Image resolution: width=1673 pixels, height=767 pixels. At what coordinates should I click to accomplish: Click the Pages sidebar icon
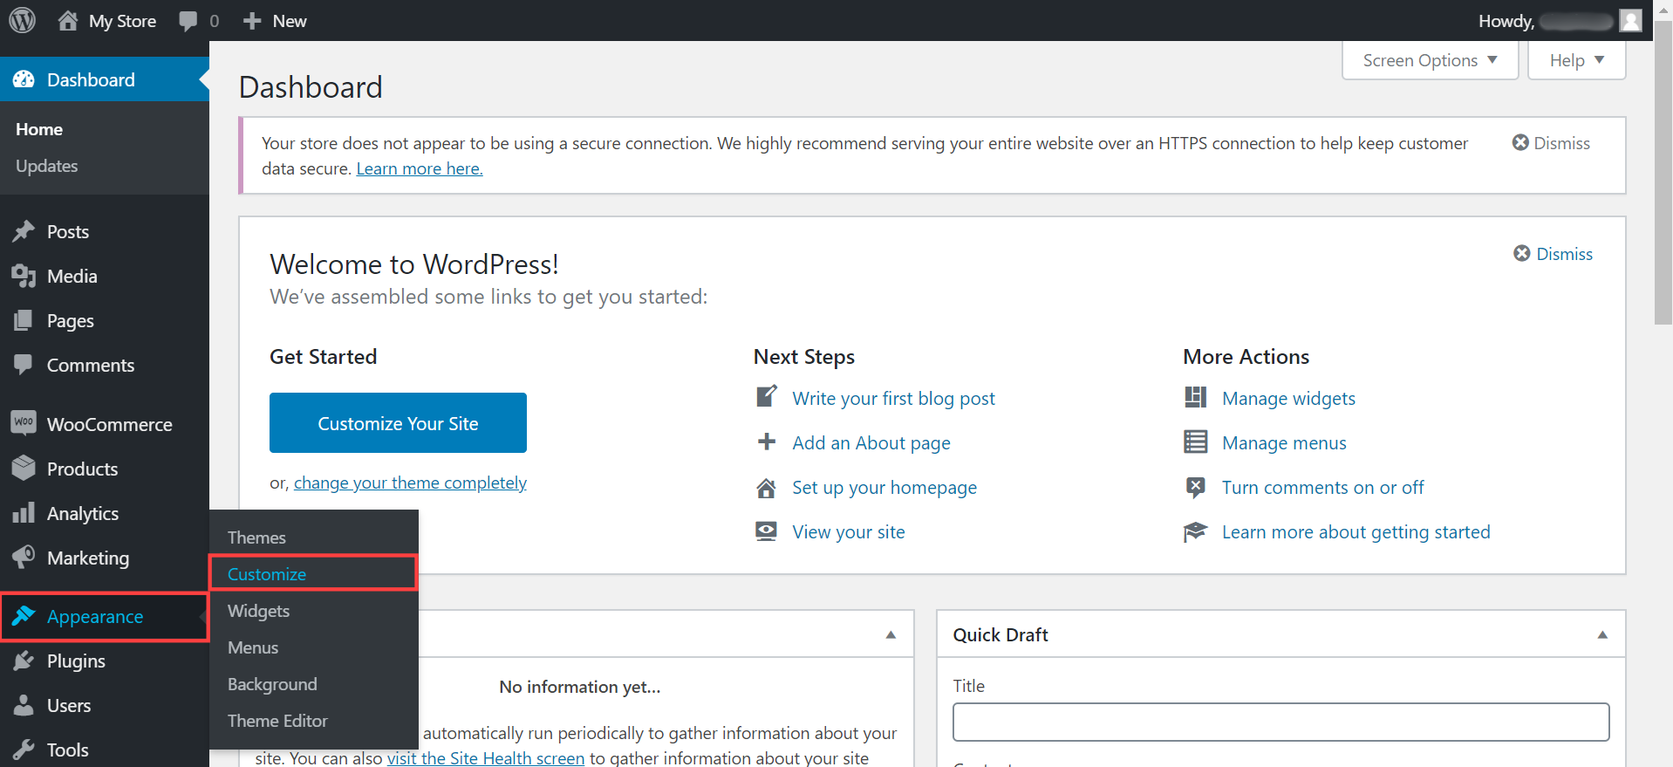(x=24, y=320)
